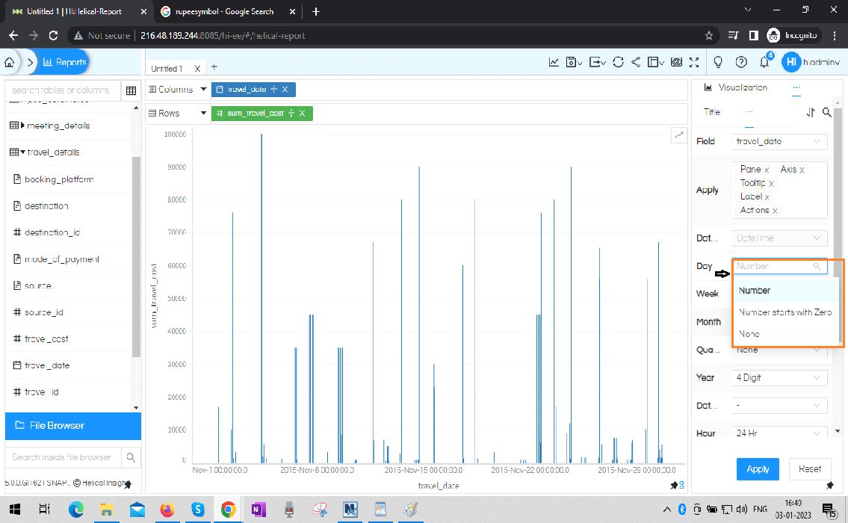Enter fullscreen mode with the expand icon
This screenshot has width=848, height=523.
(x=694, y=62)
